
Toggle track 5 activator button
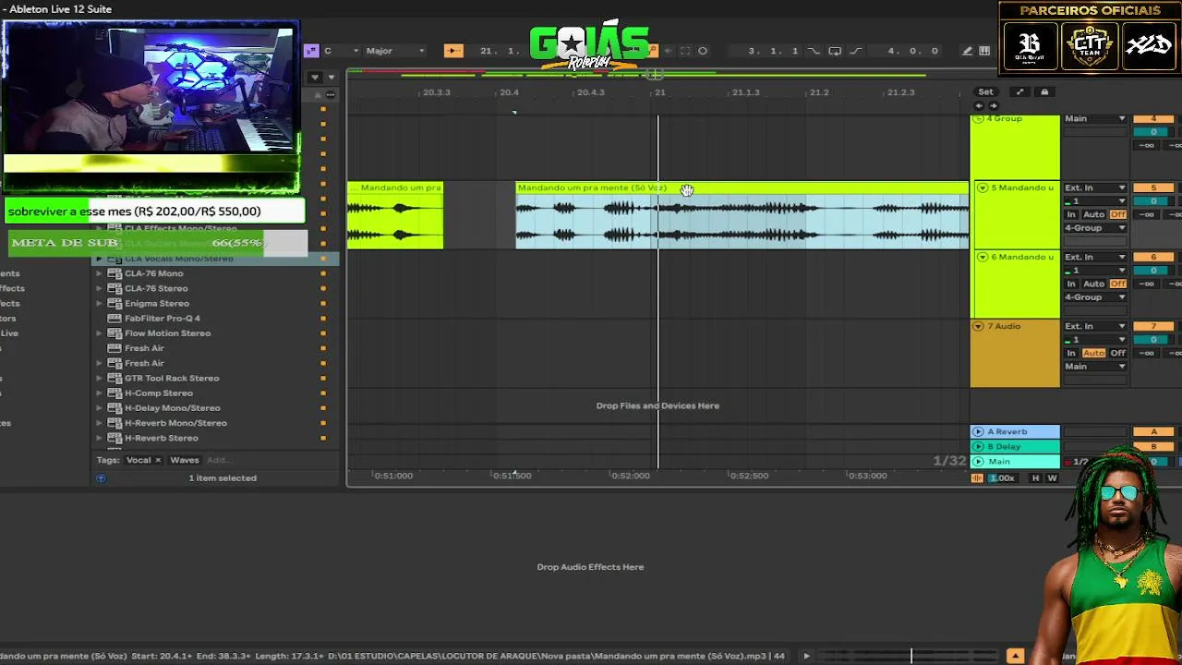pos(1153,187)
